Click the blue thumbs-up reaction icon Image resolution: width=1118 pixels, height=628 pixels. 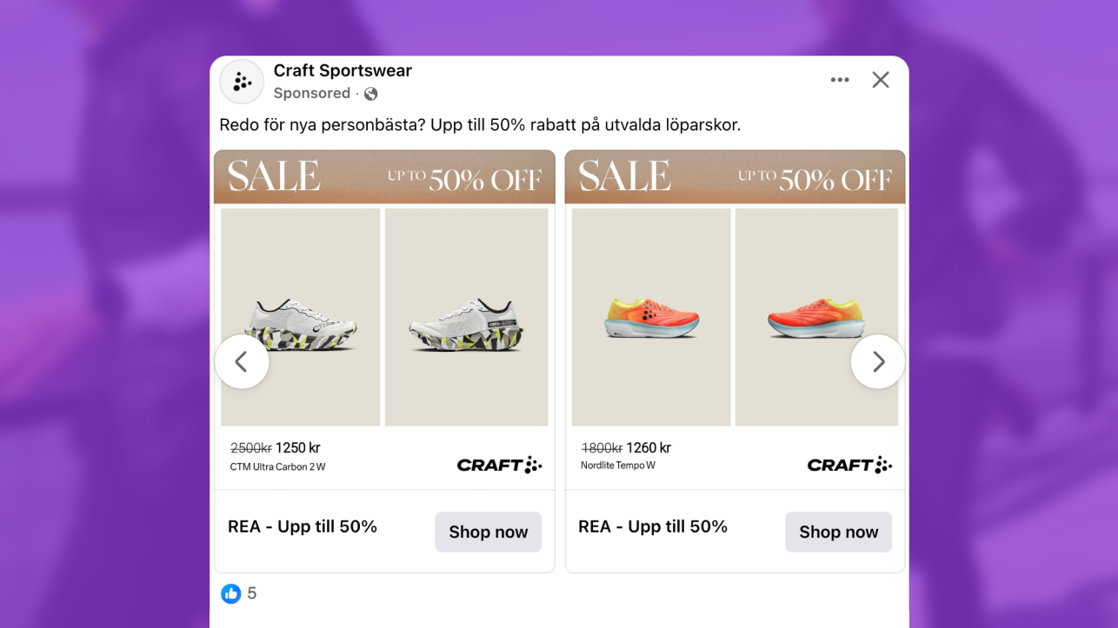[230, 593]
